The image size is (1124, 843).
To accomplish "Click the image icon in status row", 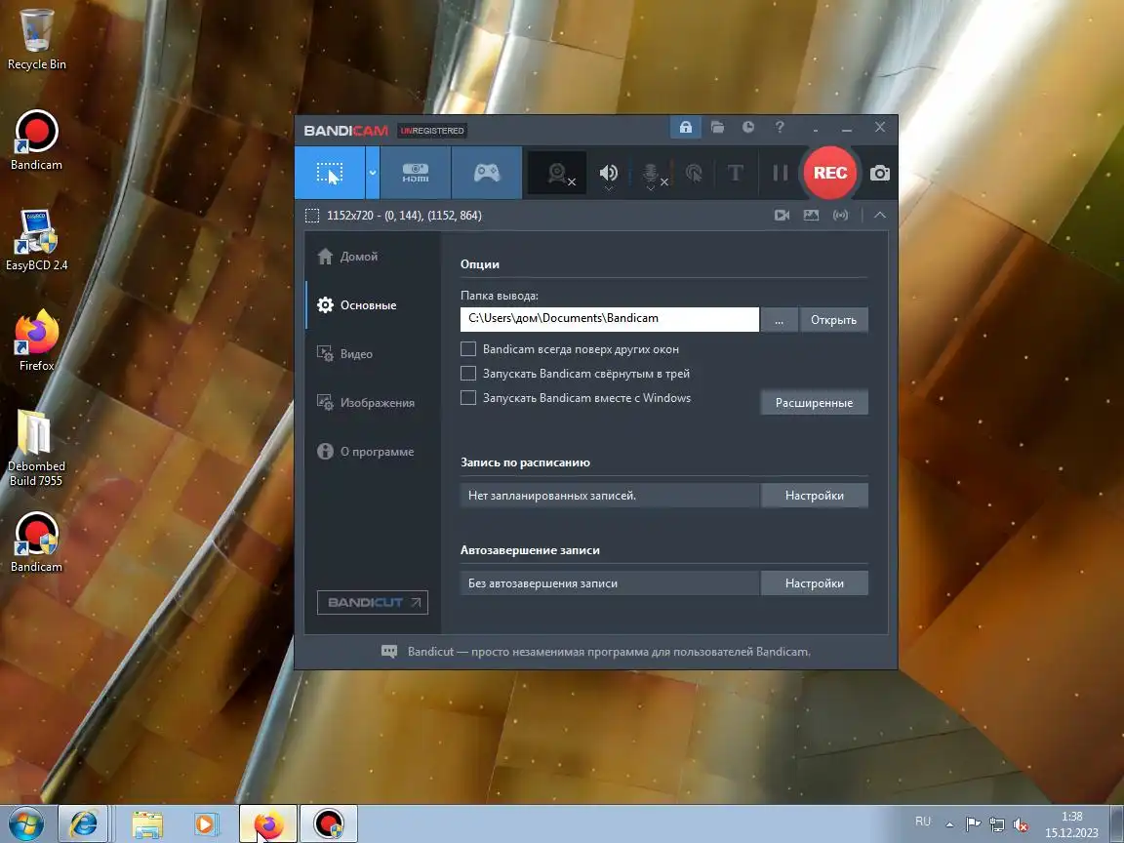I will click(x=811, y=215).
